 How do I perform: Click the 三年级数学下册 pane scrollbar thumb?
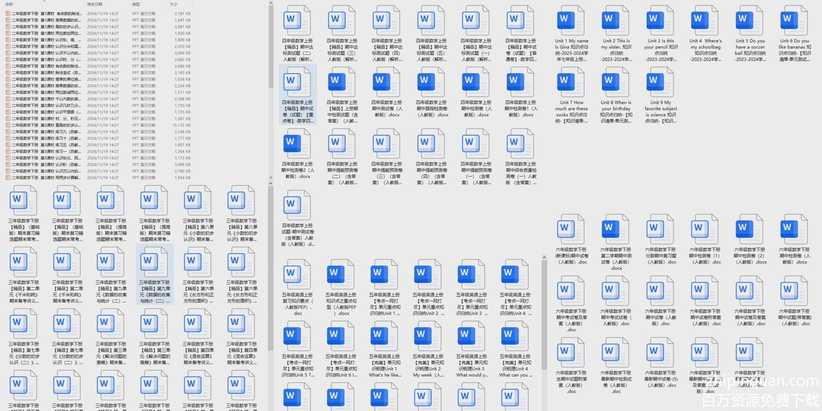pos(271,269)
